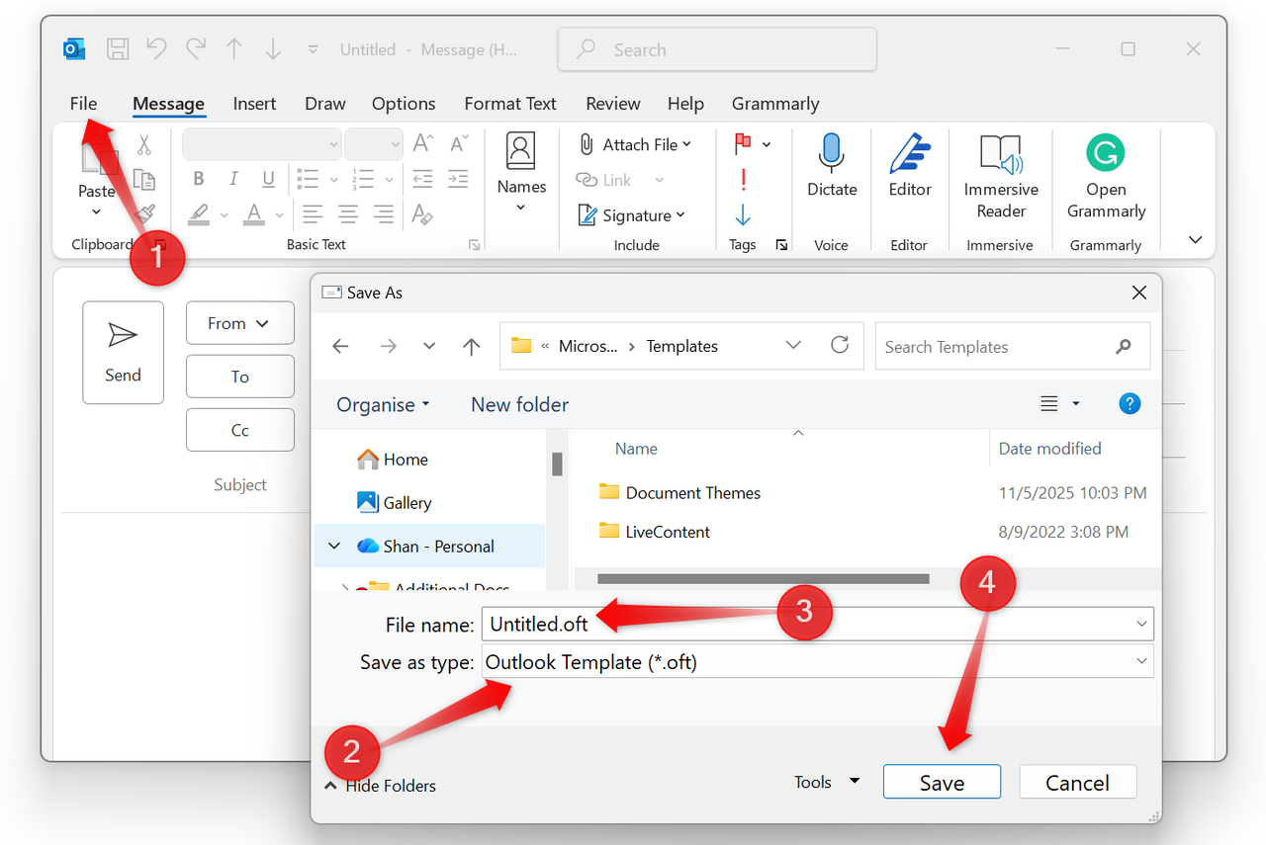This screenshot has height=845, width=1266.
Task: Open the File menu
Action: point(83,104)
